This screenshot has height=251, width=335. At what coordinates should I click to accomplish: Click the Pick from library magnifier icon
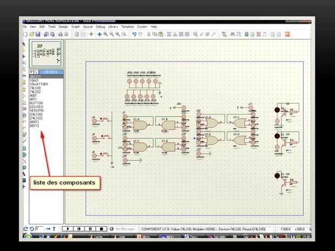[x=195, y=34]
